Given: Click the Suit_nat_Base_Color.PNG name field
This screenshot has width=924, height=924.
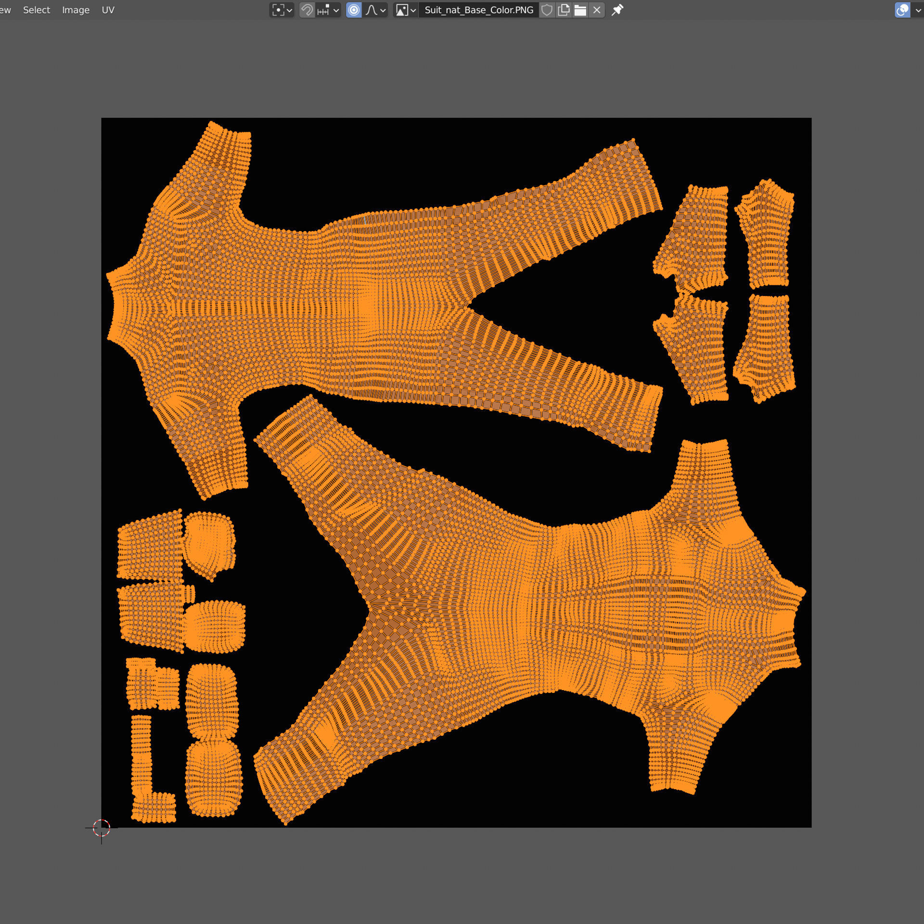Looking at the screenshot, I should tap(478, 10).
